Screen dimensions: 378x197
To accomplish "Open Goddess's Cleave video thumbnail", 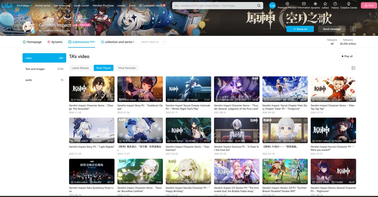I will click(140, 89).
